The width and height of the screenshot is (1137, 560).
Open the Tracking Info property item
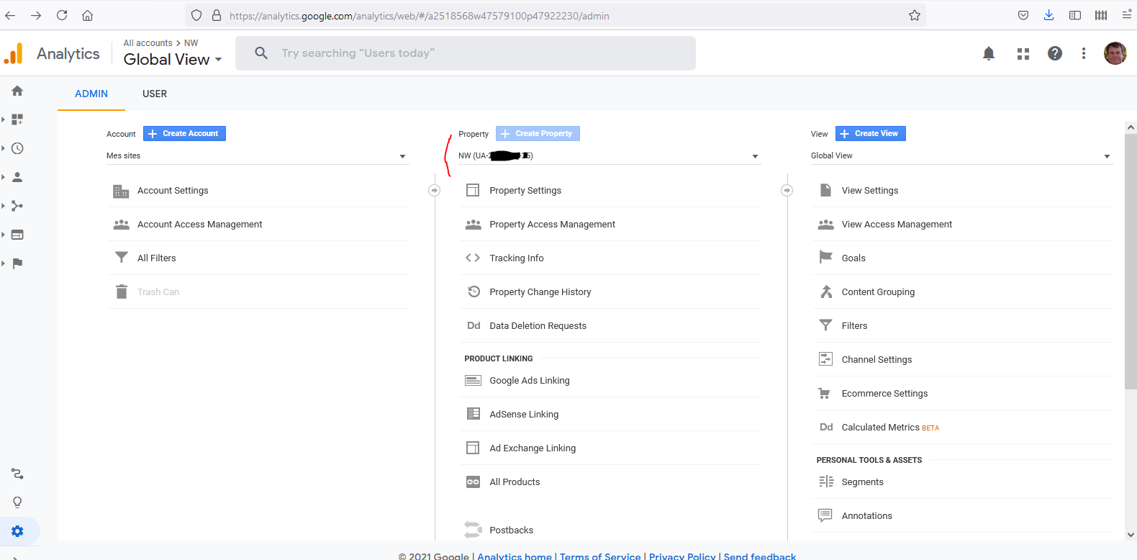click(x=517, y=258)
